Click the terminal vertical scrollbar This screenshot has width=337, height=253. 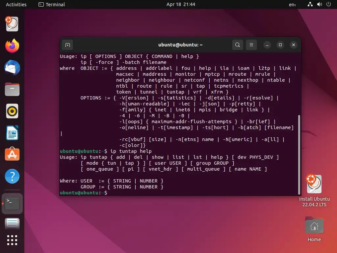[299, 155]
